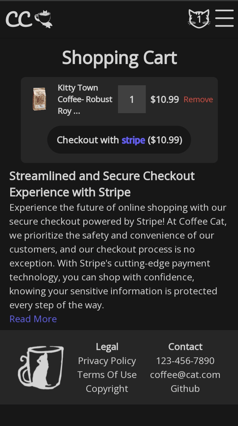Open the Privacy Policy page
The image size is (238, 426).
point(107,361)
